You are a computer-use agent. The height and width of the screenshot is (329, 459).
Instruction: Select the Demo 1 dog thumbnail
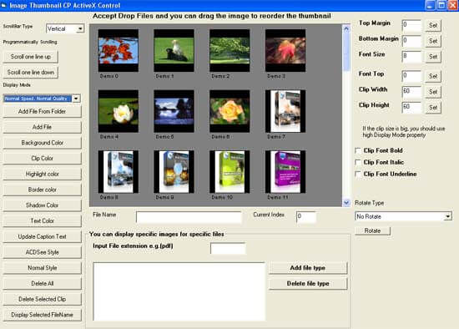click(174, 50)
